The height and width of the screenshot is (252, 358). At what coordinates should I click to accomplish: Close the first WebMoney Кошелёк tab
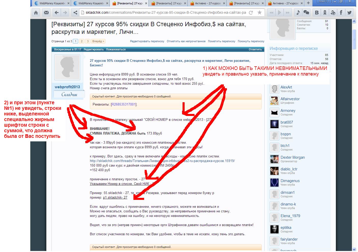[x=68, y=3]
